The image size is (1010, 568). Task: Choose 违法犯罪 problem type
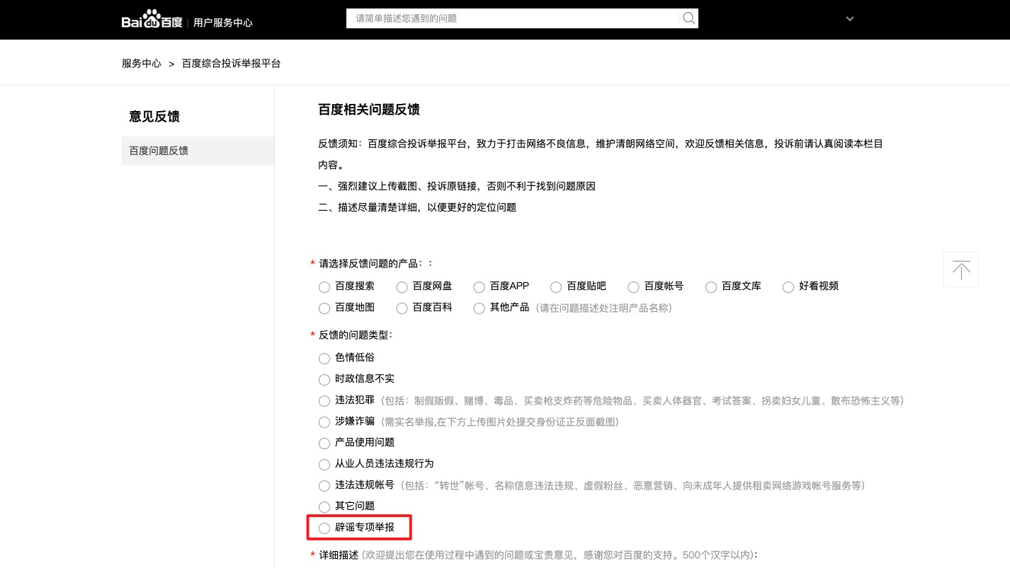[x=324, y=401]
